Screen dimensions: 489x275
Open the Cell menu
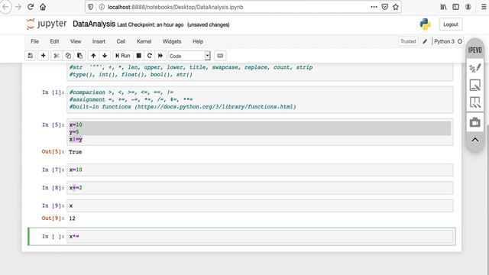[121, 41]
